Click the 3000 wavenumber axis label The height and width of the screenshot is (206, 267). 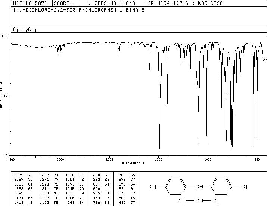60,159
